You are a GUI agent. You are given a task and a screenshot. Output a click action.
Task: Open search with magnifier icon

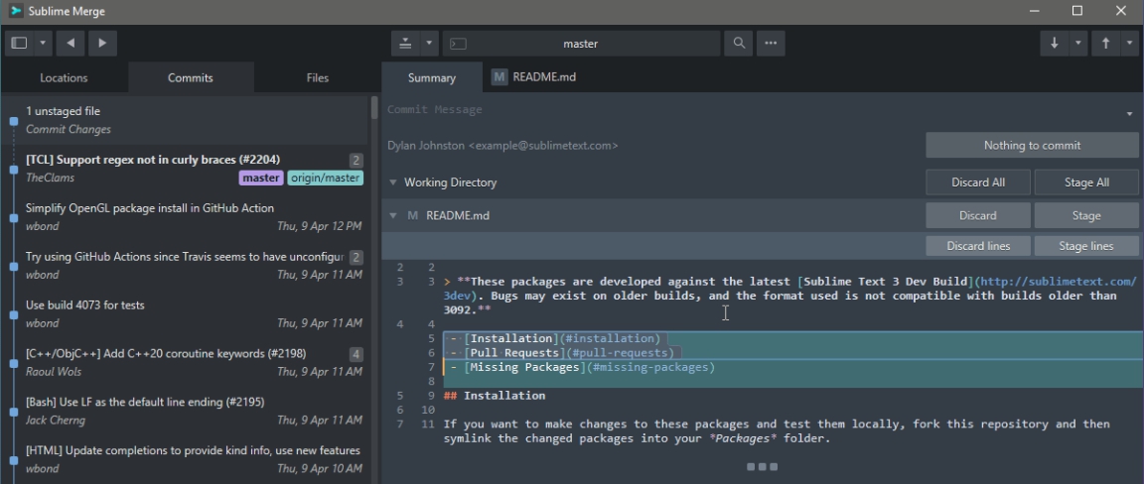coord(739,44)
